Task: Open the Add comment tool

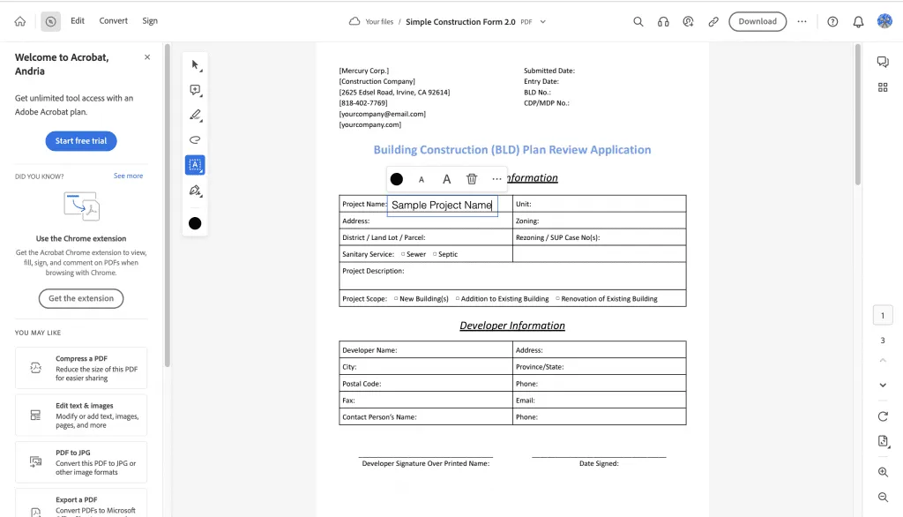Action: (x=195, y=89)
